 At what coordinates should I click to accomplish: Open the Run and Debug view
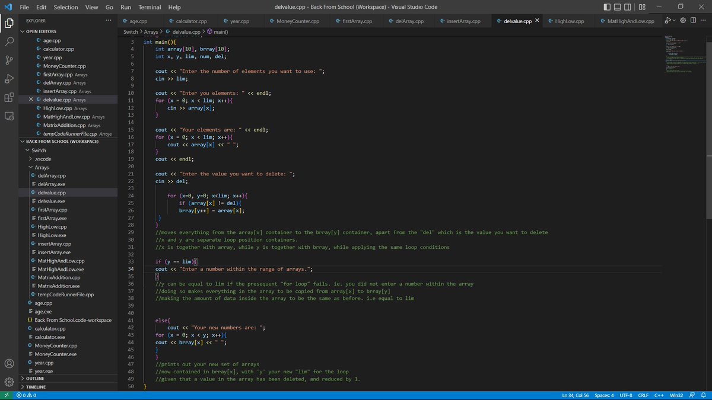(9, 79)
